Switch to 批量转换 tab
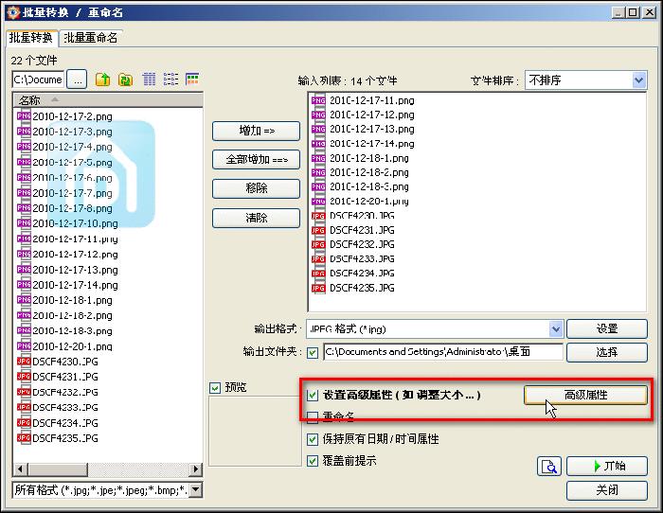Viewport: 663px width, 513px height. [x=31, y=38]
